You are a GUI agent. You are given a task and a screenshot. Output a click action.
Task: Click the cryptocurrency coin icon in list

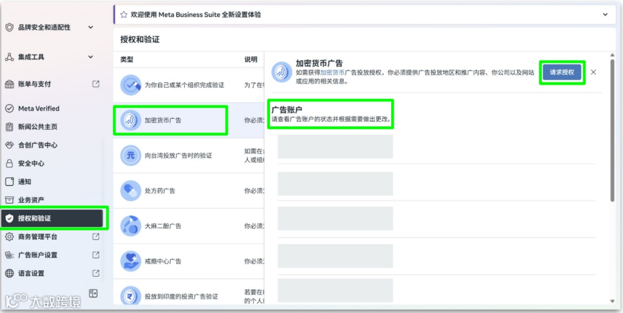(131, 120)
